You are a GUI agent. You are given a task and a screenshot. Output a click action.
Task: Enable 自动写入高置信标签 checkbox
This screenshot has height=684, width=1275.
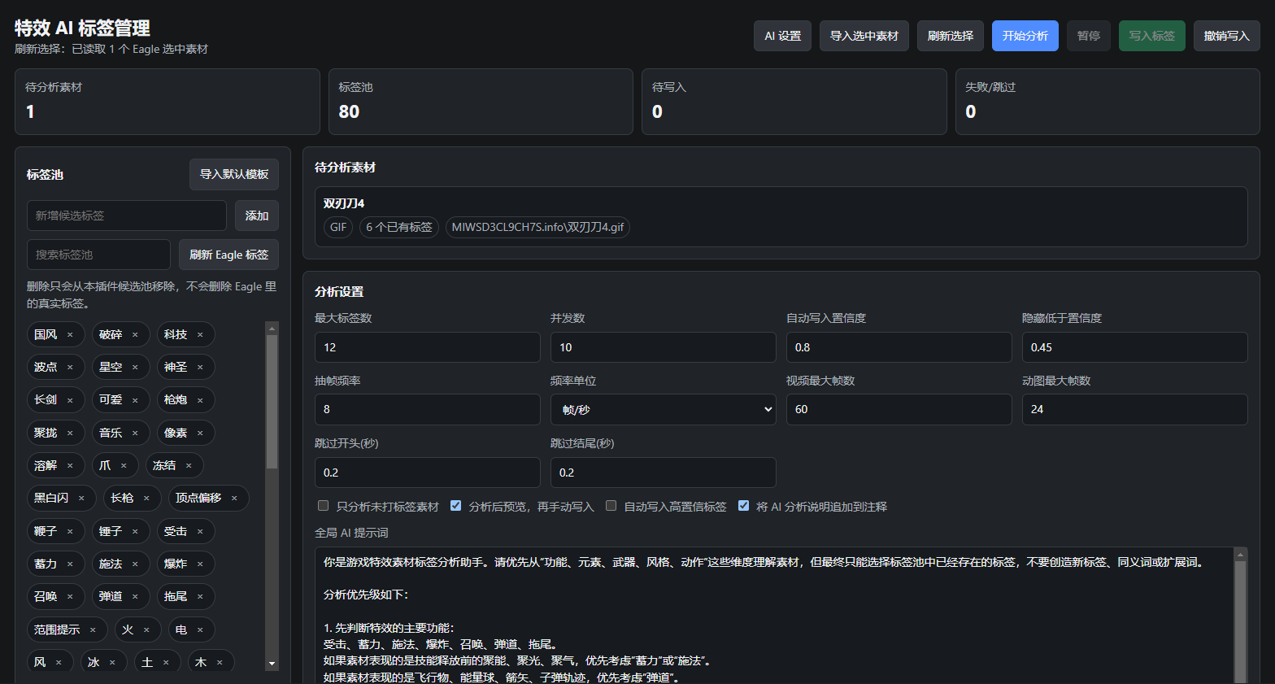tap(611, 506)
